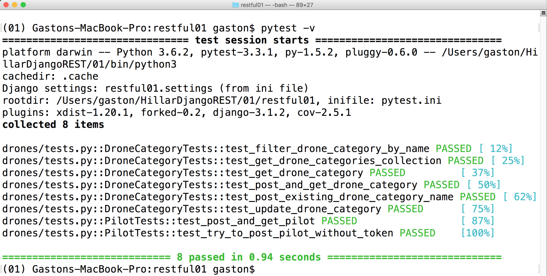Viewport: 547px width, 276px height.
Task: Click PASSED next to test_get_drone_category
Action: (387, 173)
